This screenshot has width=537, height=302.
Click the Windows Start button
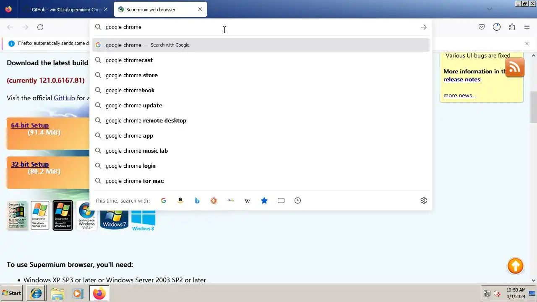(x=12, y=293)
